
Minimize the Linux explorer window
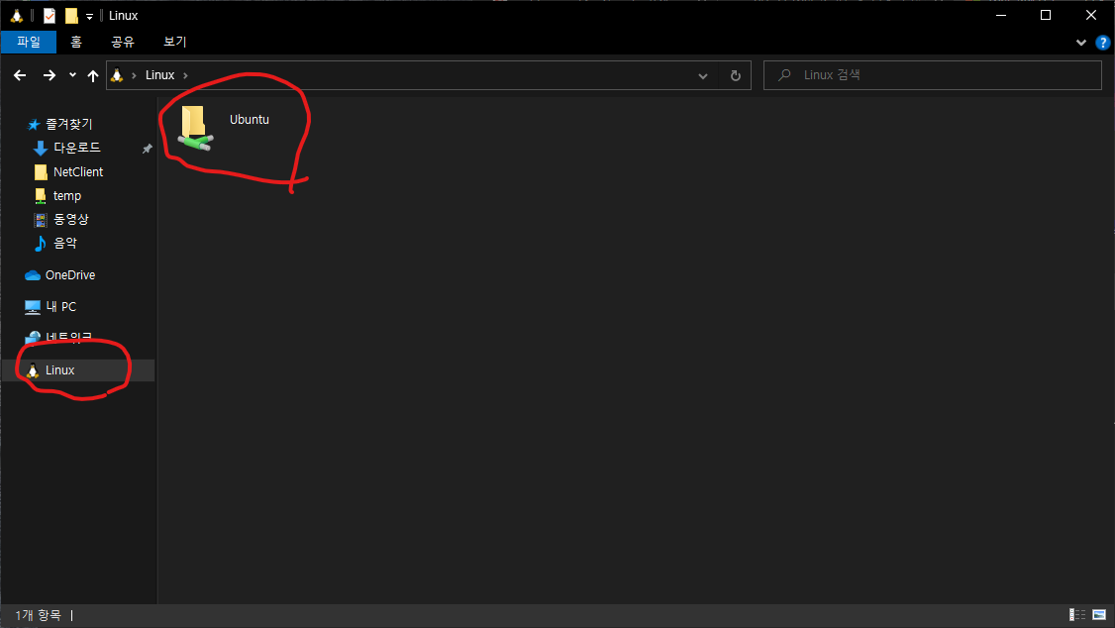(x=1001, y=15)
